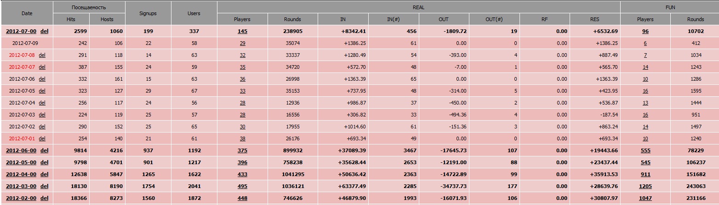Open the 2012-06-00 month link
The width and height of the screenshot is (719, 205).
point(21,150)
